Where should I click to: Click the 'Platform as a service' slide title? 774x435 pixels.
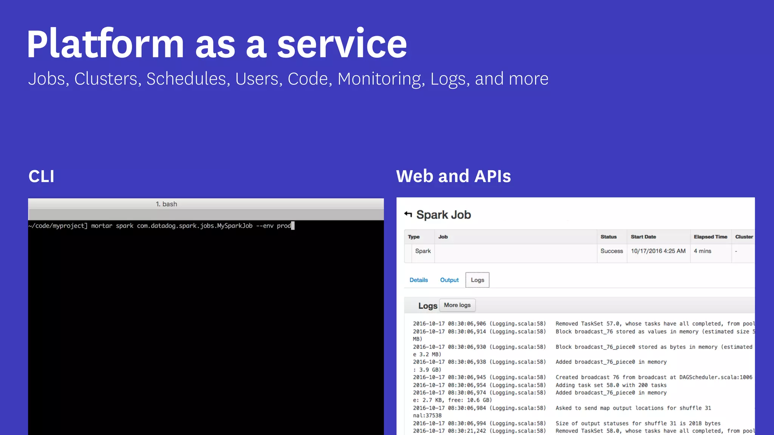tap(217, 43)
